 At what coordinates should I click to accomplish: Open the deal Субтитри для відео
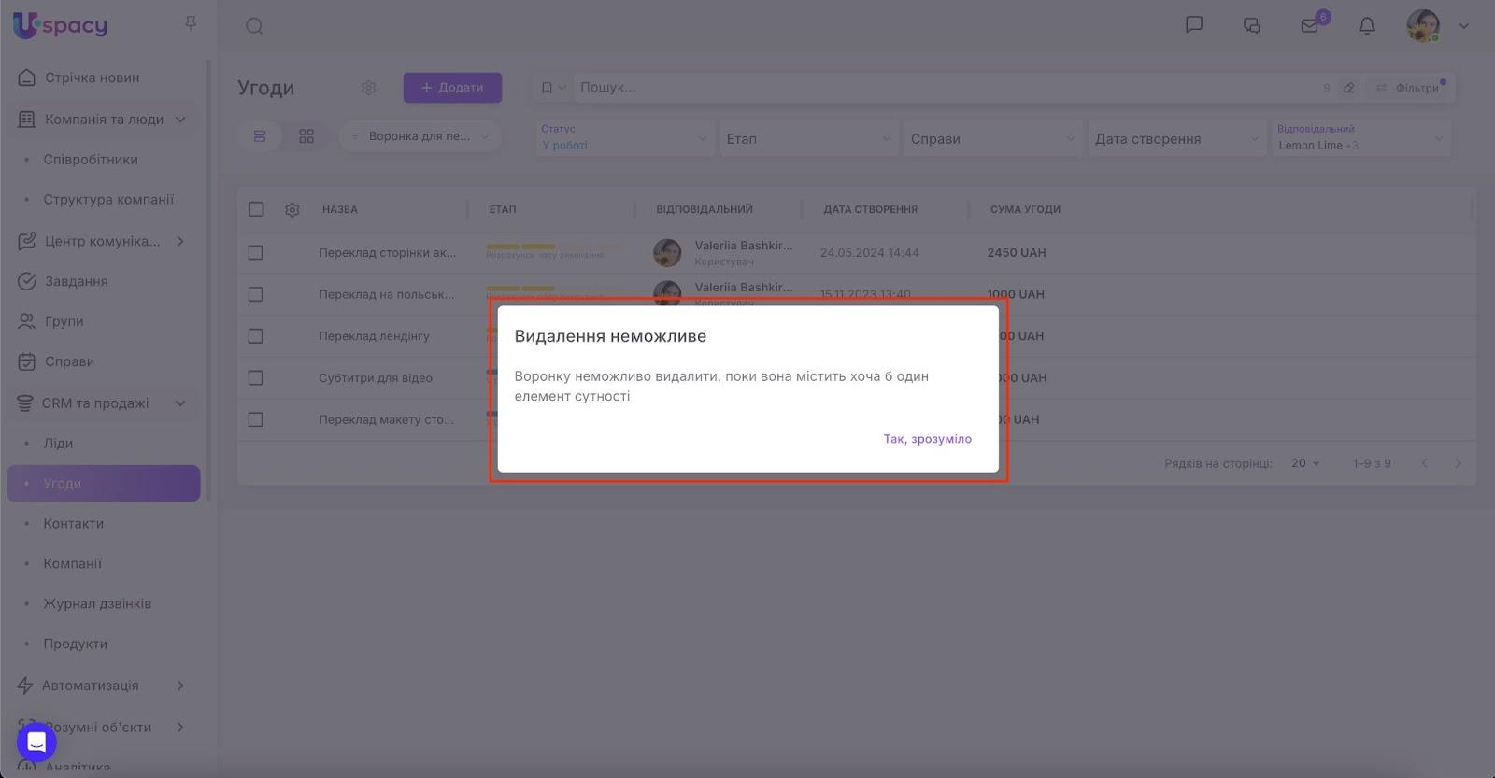(x=376, y=378)
